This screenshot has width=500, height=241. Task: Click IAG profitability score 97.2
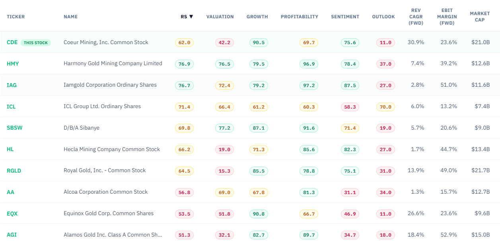click(309, 86)
